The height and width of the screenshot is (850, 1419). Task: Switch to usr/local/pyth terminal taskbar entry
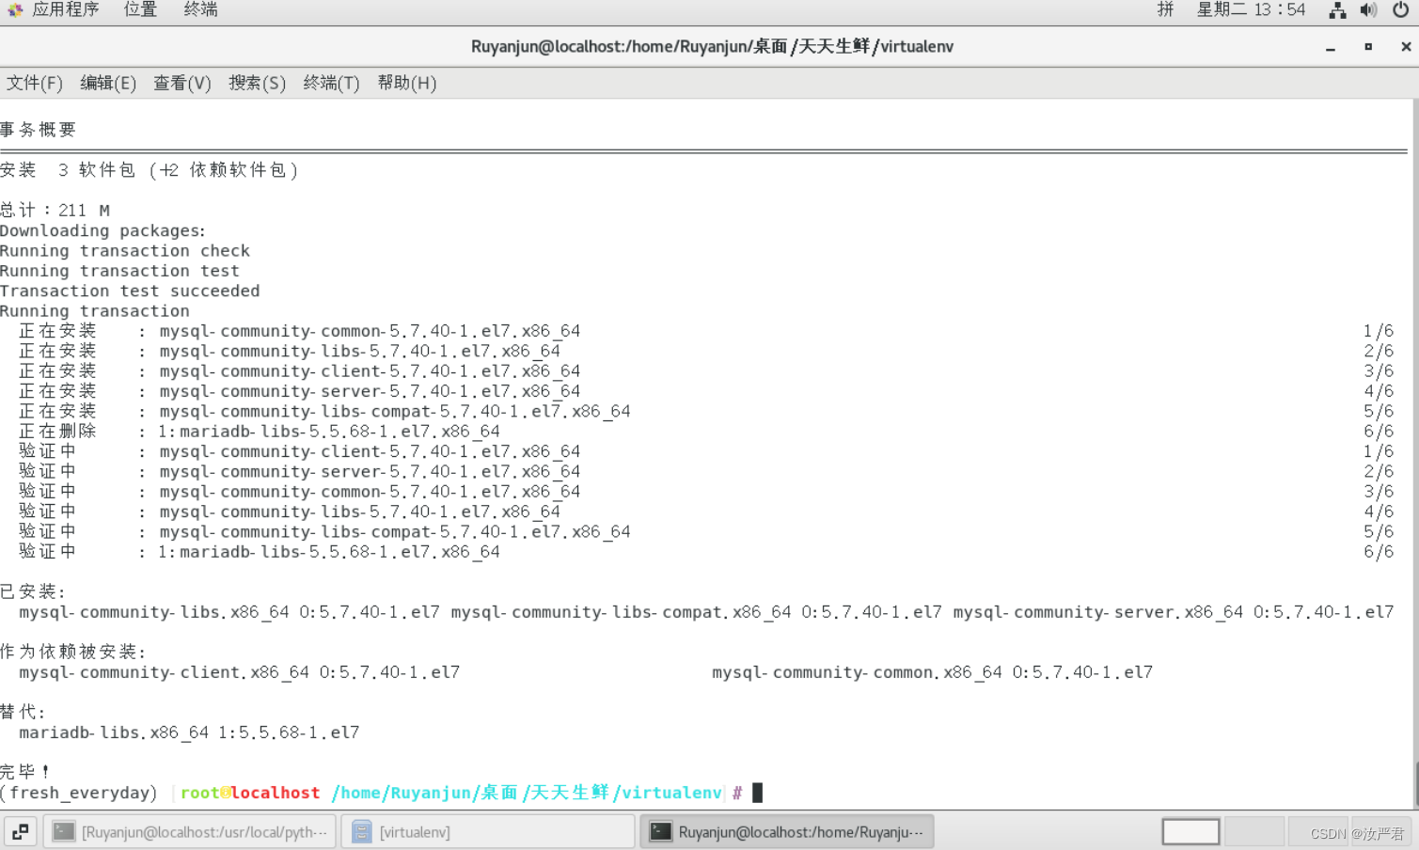(x=190, y=832)
